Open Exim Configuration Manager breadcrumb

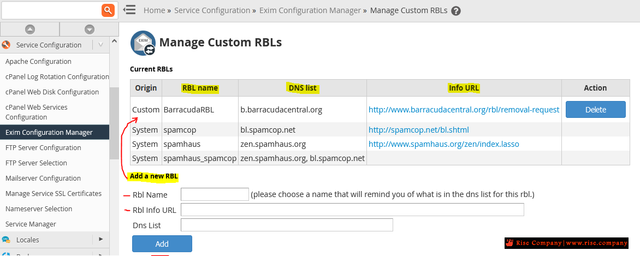click(x=310, y=10)
